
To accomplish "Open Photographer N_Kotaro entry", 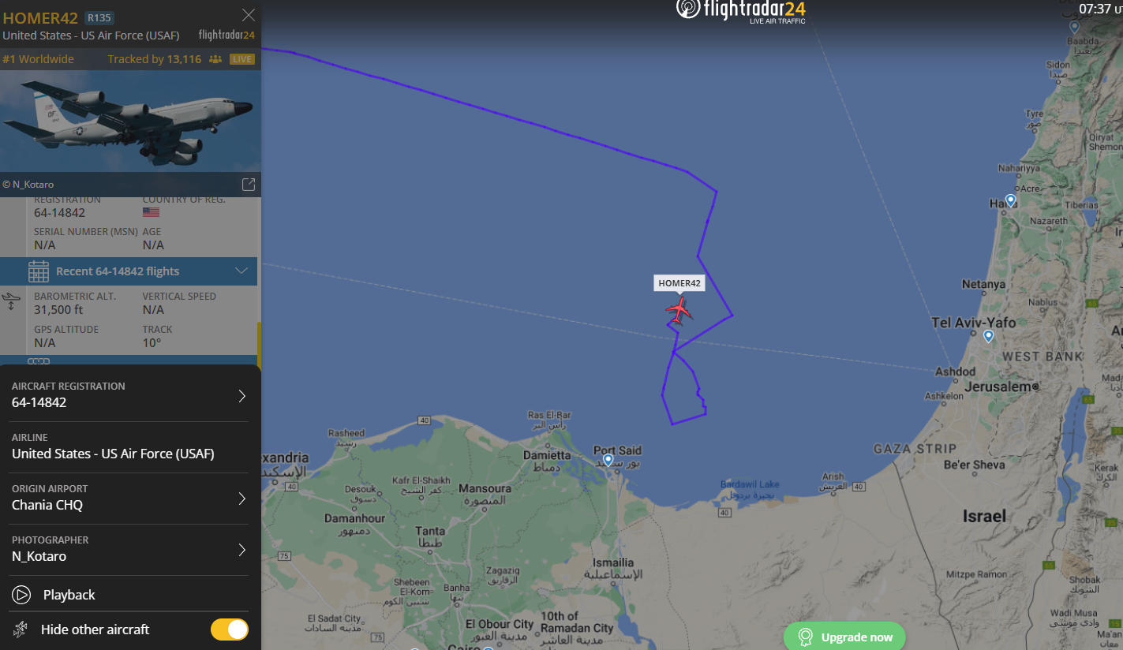I will [x=130, y=549].
